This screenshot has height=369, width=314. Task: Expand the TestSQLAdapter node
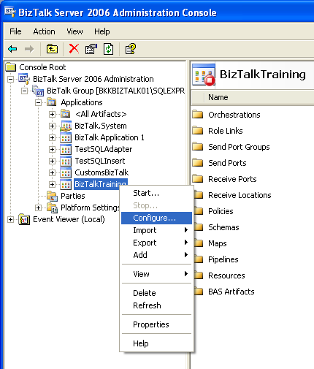click(52, 149)
